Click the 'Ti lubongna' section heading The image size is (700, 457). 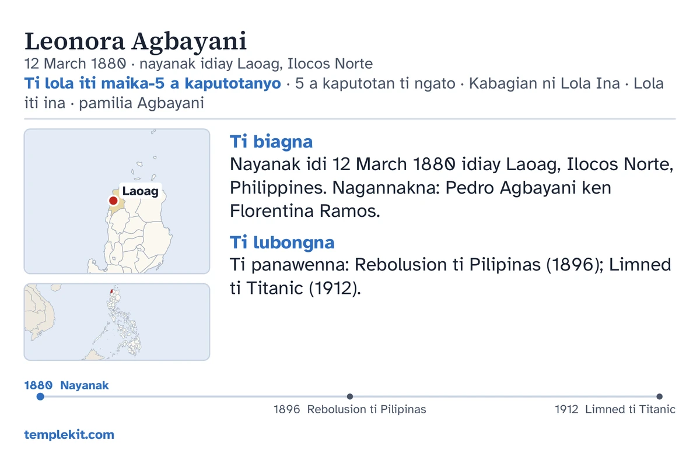pyautogui.click(x=282, y=242)
